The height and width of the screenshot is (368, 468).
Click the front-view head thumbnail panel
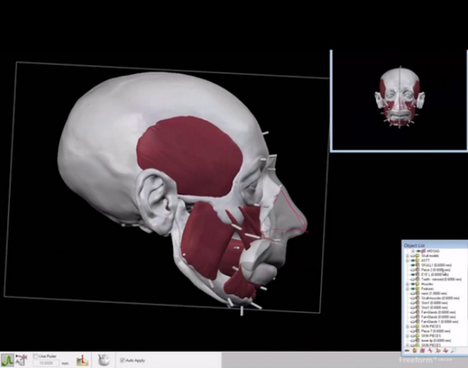(399, 101)
